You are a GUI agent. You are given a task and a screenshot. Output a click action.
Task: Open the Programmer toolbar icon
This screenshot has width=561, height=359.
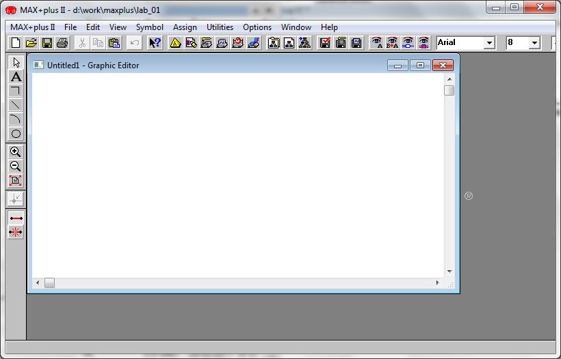[253, 43]
